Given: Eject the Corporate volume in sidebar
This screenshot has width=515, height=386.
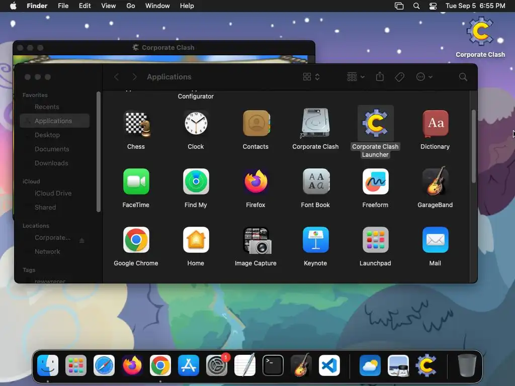Looking at the screenshot, I should coord(82,241).
